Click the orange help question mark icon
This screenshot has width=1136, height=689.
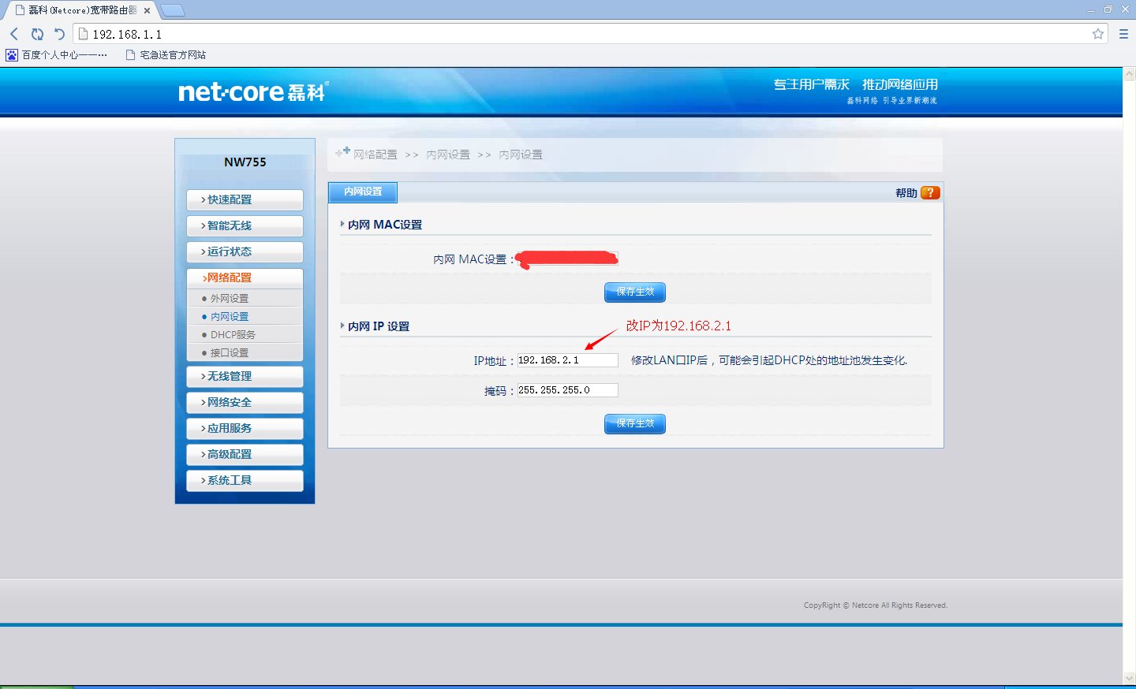[x=930, y=193]
